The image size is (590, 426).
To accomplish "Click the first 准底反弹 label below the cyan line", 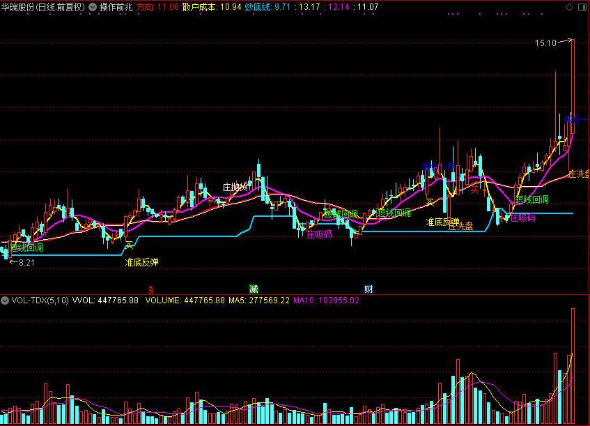I will (142, 263).
